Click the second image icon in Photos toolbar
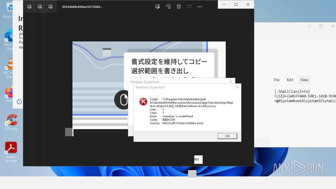336x189 pixels. point(40,7)
